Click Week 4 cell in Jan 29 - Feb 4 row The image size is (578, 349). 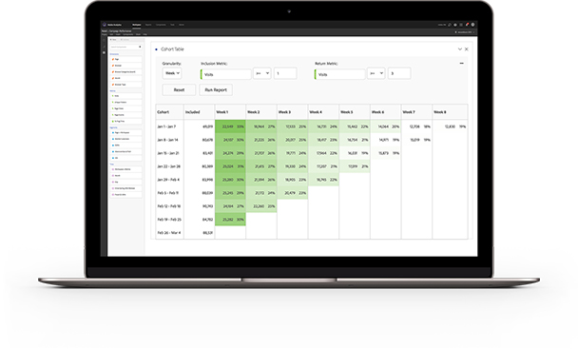click(x=323, y=180)
